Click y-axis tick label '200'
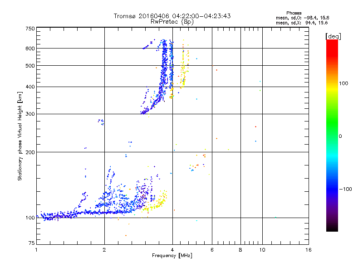The width and height of the screenshot is (363, 272). click(x=30, y=152)
